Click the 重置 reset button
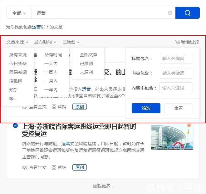Image resolution: width=206 pixels, height=194 pixels. click(179, 108)
